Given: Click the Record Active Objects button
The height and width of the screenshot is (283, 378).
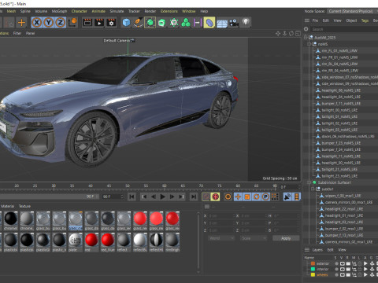Looking at the screenshot, I should [x=206, y=197].
